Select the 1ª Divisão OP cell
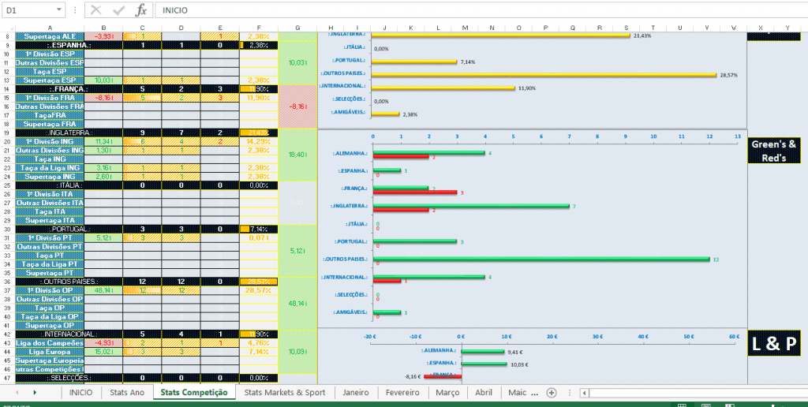This screenshot has width=808, height=407. tap(50, 290)
